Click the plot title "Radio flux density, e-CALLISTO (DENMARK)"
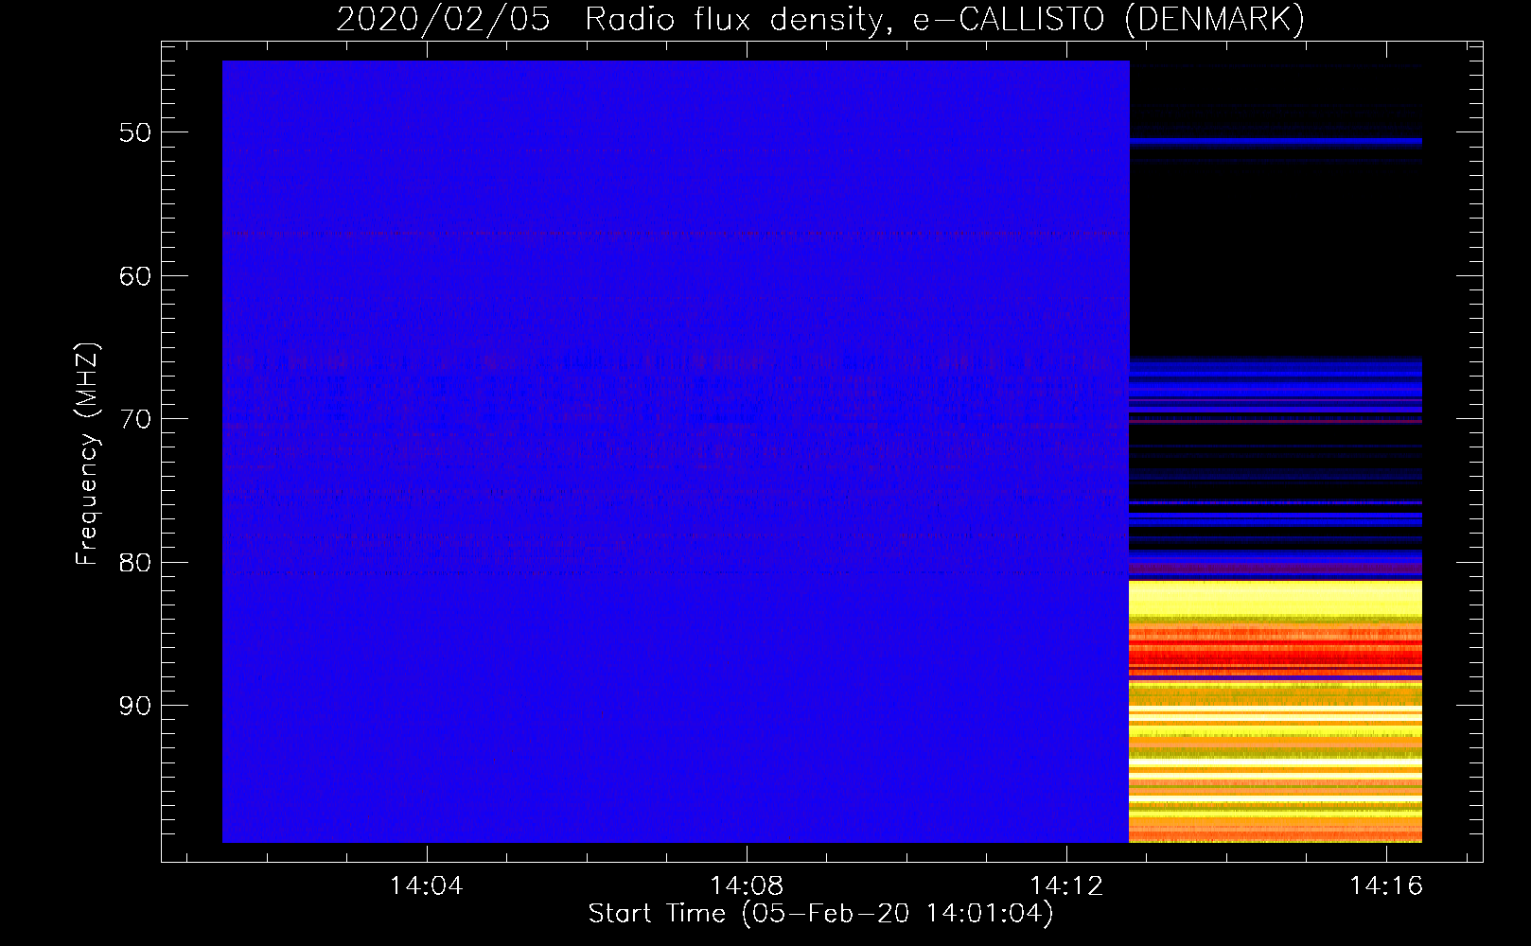 944,19
